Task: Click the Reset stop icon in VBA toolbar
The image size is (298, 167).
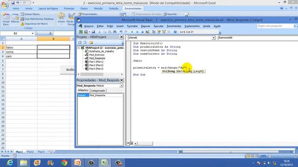Action: click(x=142, y=32)
